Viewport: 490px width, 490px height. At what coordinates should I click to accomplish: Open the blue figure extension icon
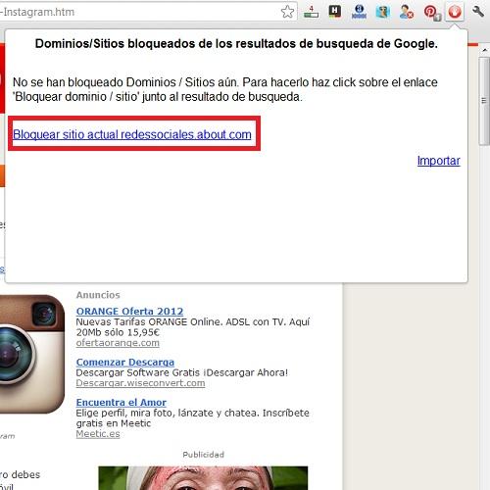[x=359, y=12]
